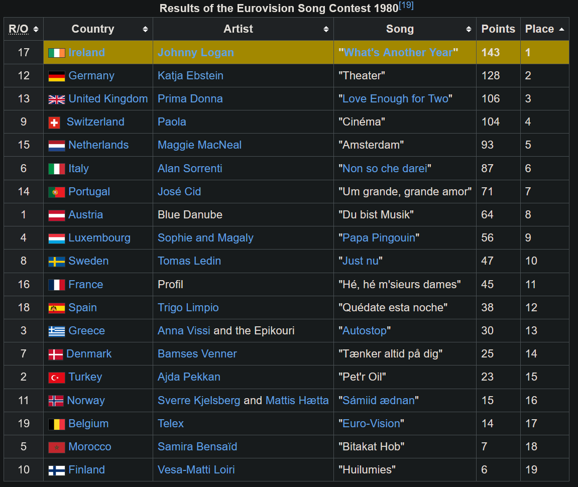Toggle Place column sort direction arrow
578x487 pixels.
pos(561,29)
